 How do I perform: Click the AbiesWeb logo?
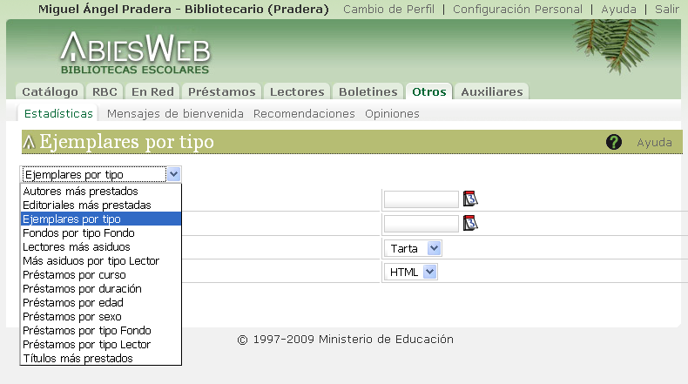(x=135, y=52)
